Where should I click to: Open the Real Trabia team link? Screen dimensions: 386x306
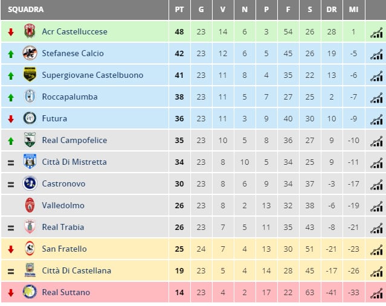click(63, 227)
